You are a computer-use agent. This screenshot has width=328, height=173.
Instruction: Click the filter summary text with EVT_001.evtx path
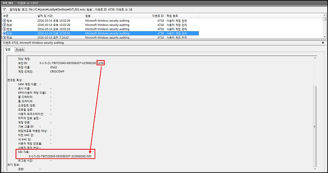click(71, 10)
